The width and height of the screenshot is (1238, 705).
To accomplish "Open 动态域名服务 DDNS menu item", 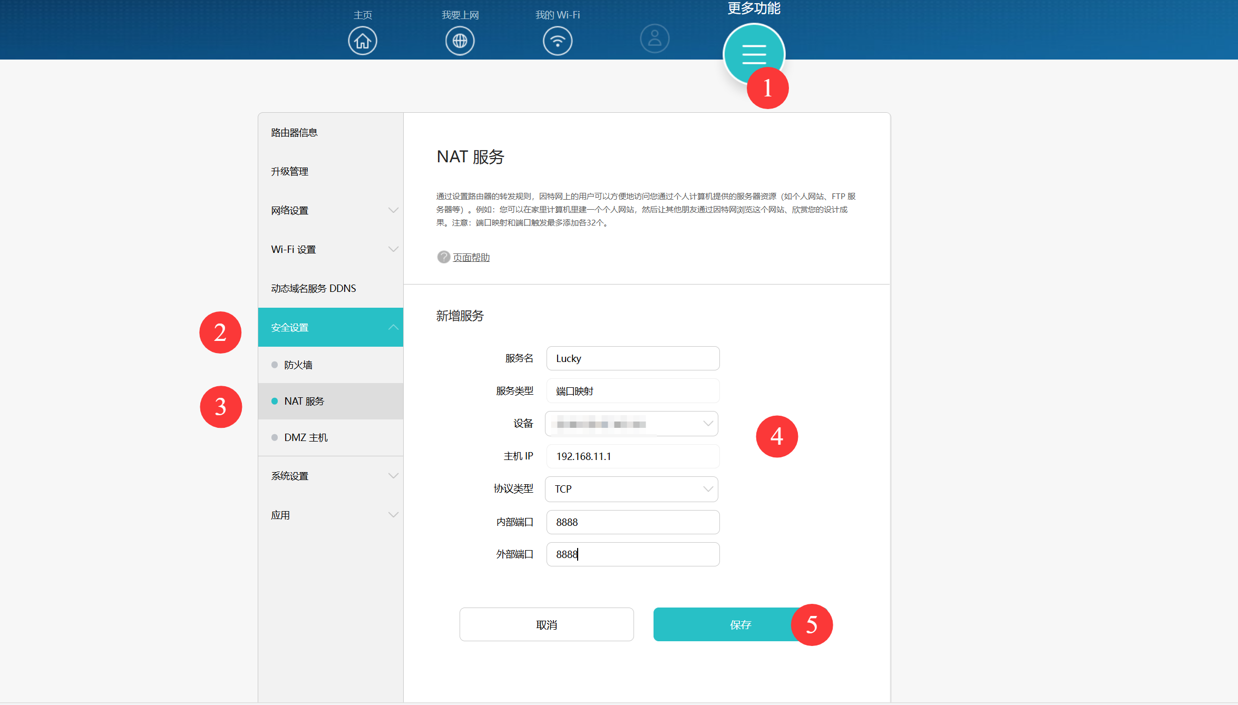I will click(x=314, y=288).
